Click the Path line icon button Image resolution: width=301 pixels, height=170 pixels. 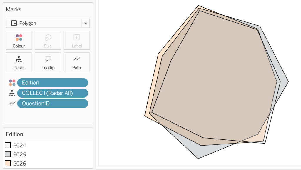pos(76,59)
